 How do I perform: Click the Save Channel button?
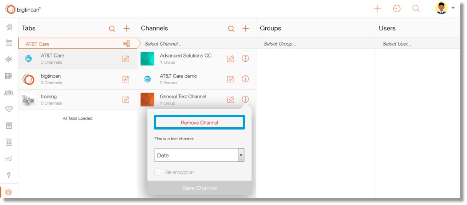coord(199,188)
